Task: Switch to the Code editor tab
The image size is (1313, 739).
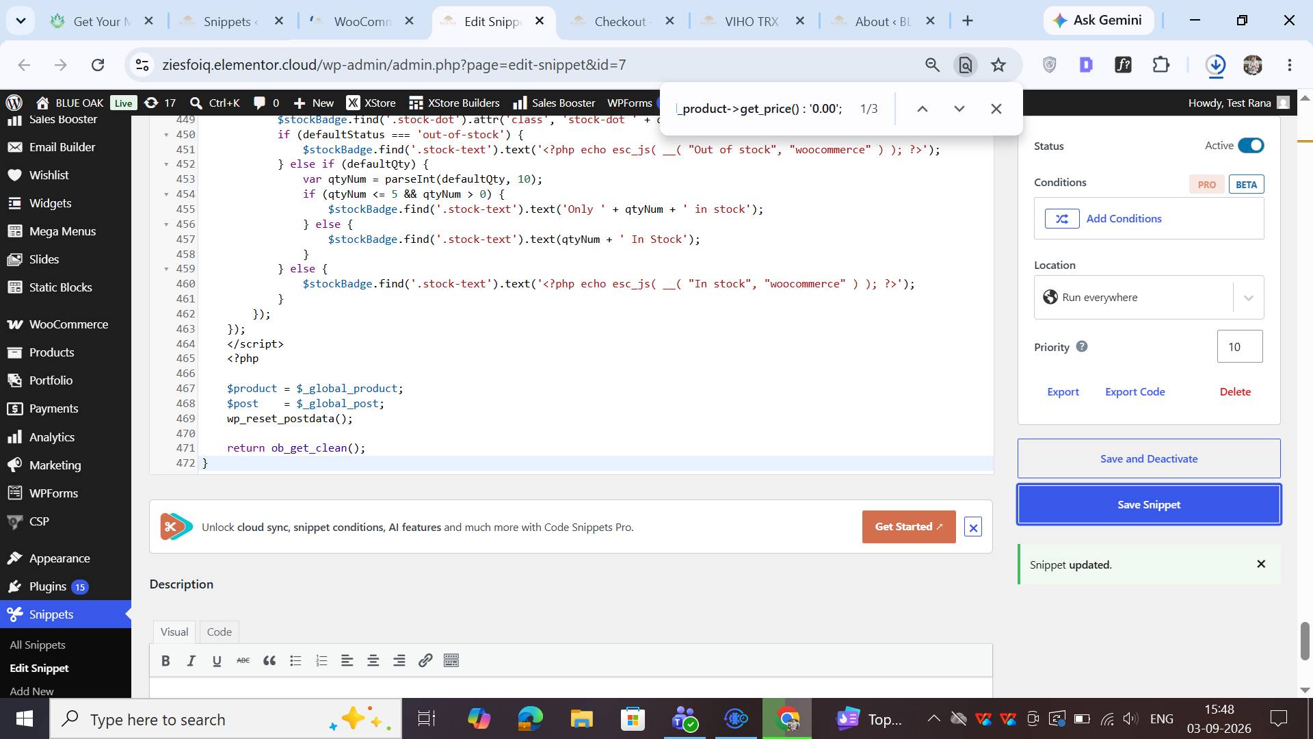Action: pos(220,632)
